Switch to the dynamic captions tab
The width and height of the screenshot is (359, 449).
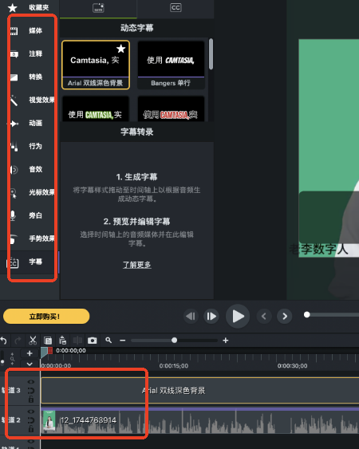tap(98, 8)
